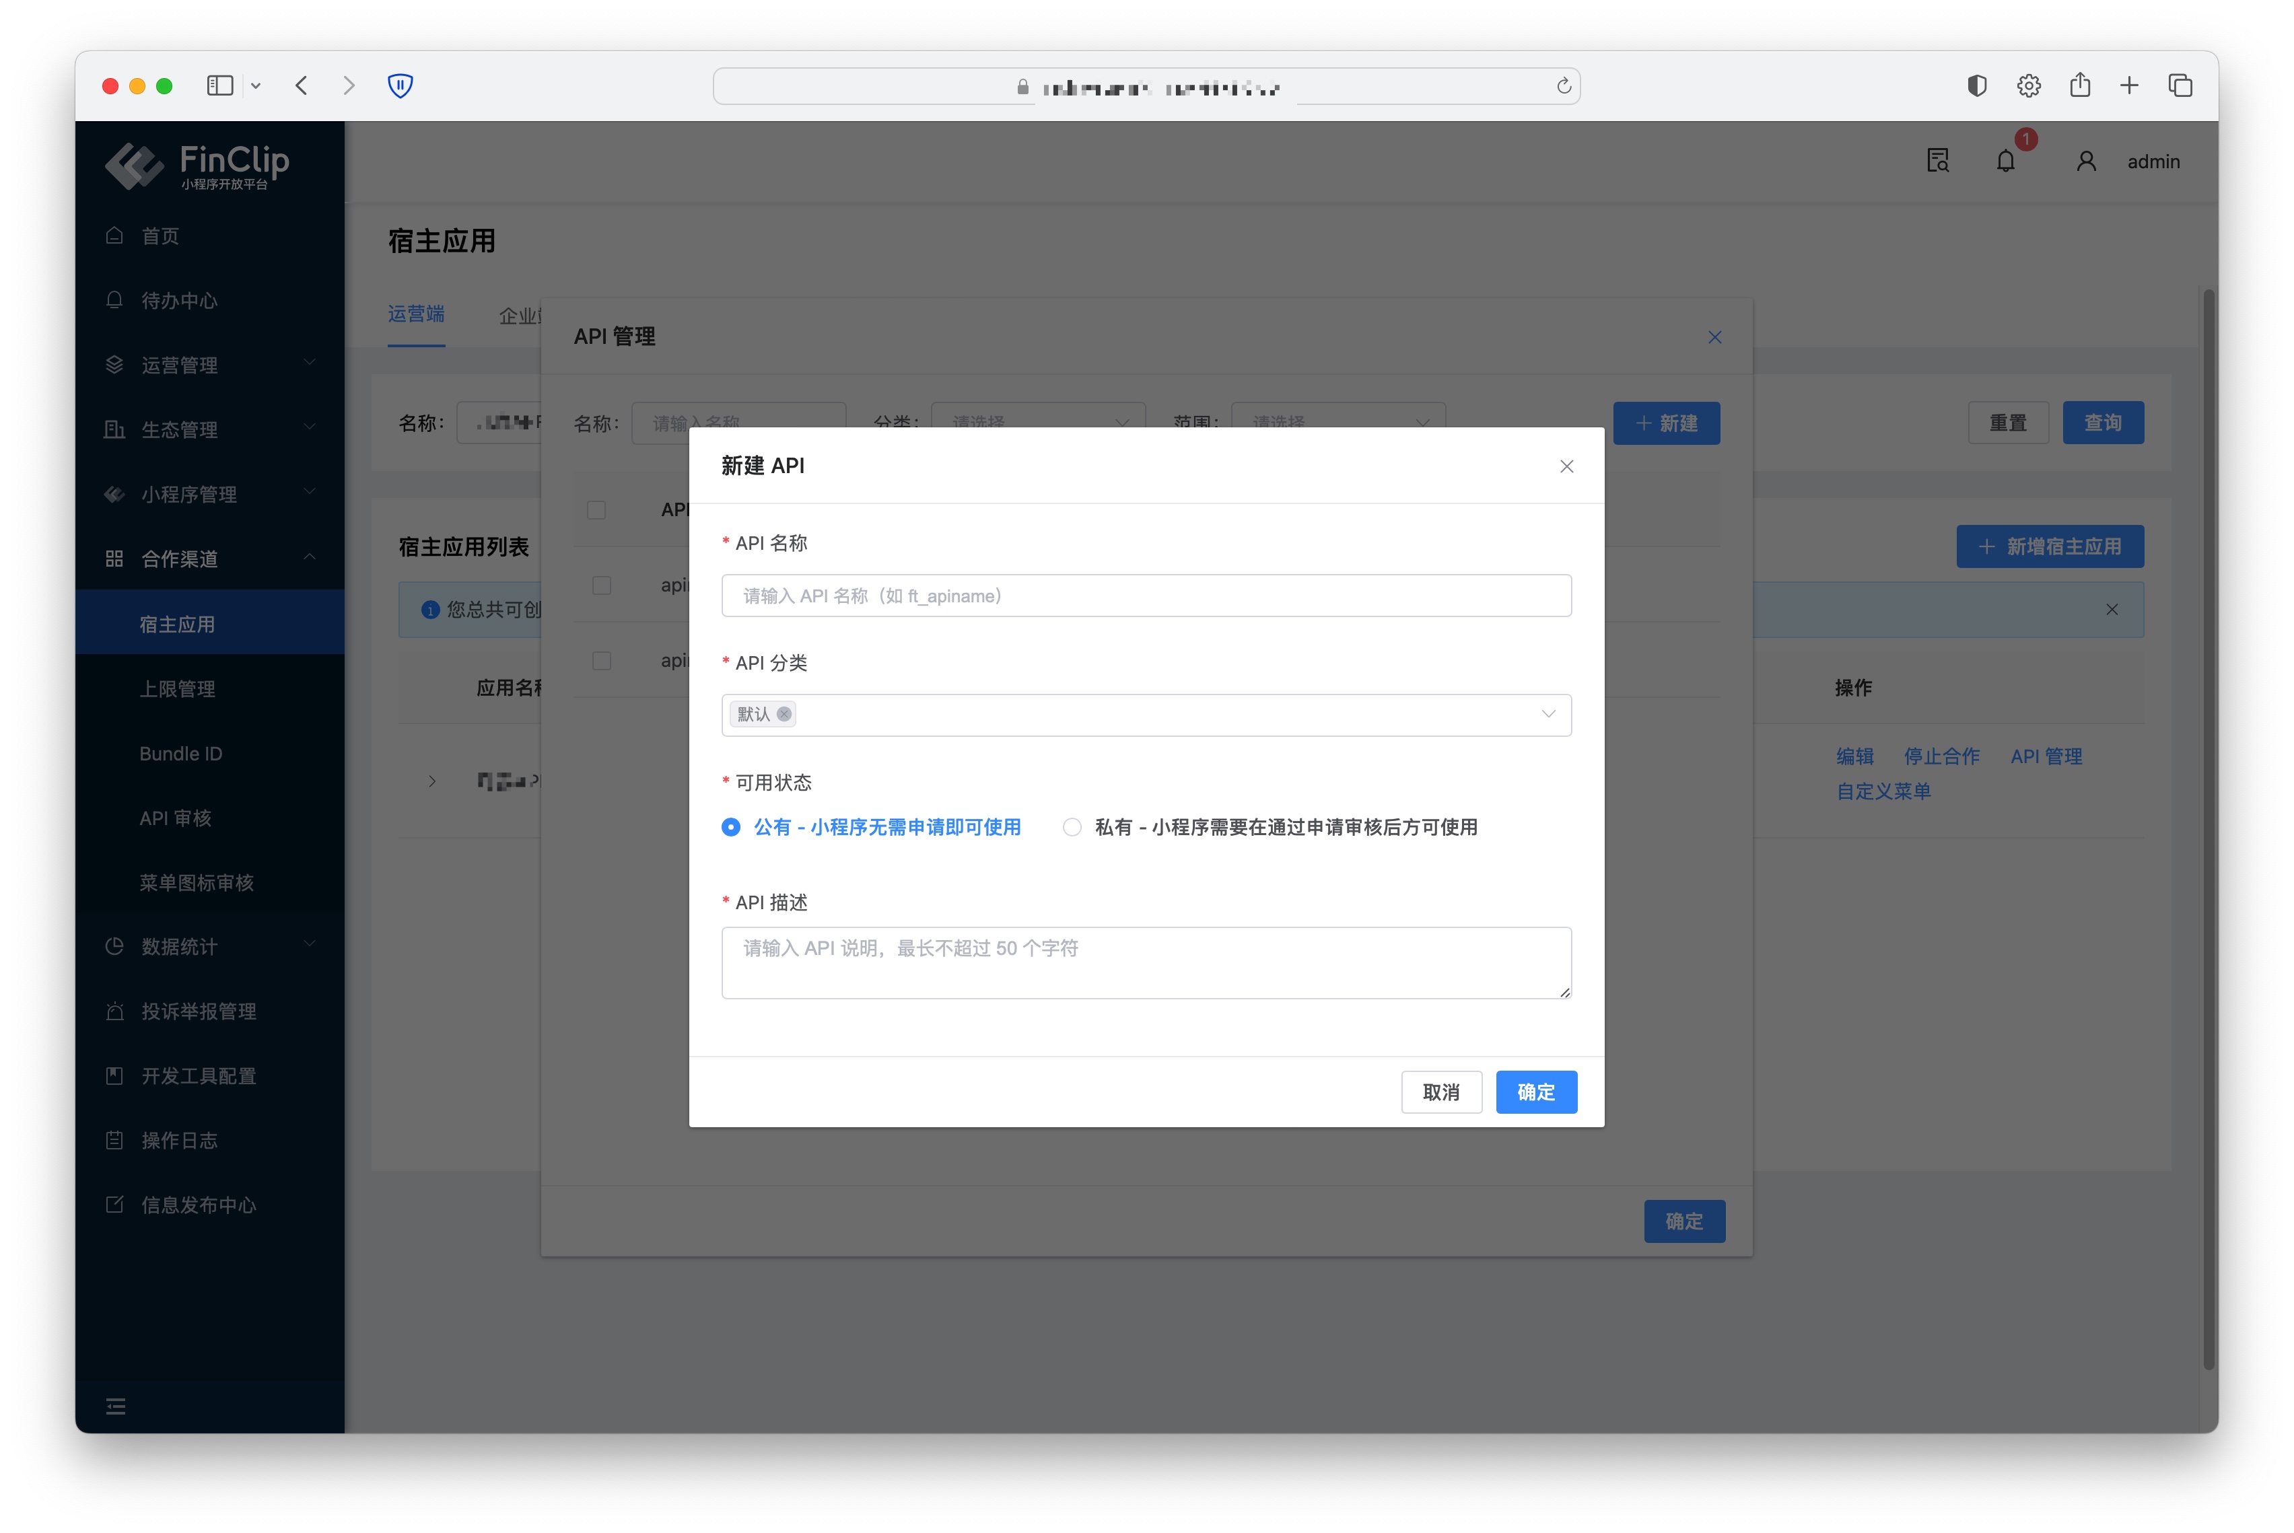Click the Safari share icon
This screenshot has height=1533, width=2294.
2080,86
